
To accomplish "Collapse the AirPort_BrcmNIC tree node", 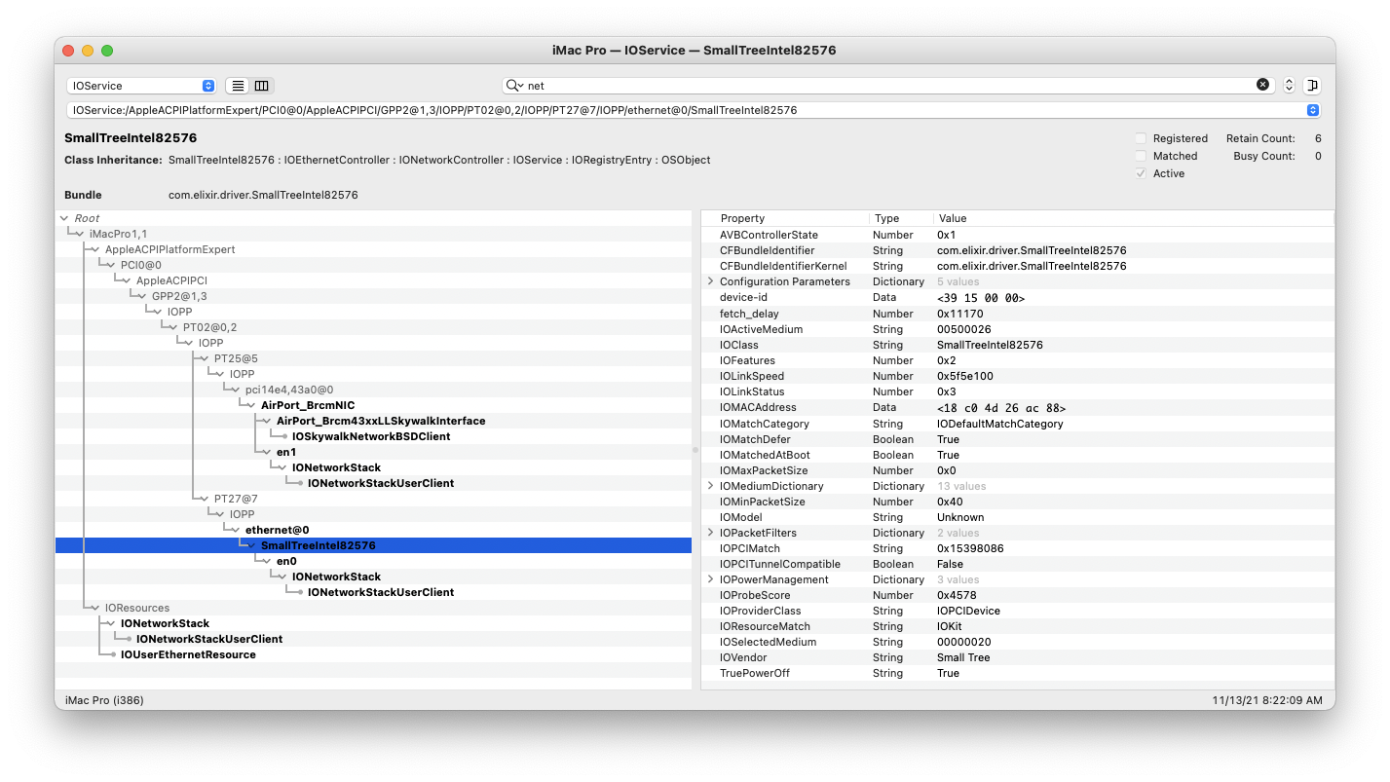I will click(x=251, y=405).
